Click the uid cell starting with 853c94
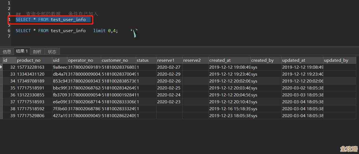 point(60,81)
